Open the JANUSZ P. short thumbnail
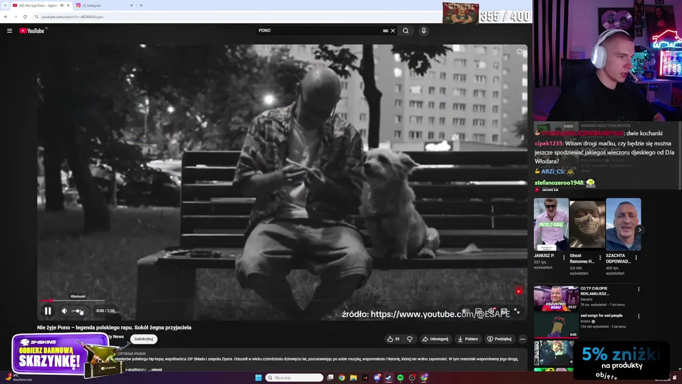The width and height of the screenshot is (682, 384). (x=551, y=224)
